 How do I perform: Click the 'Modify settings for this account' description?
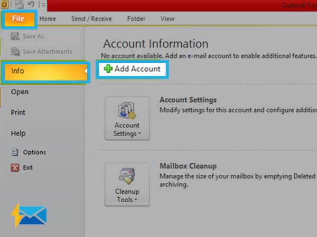(x=238, y=110)
